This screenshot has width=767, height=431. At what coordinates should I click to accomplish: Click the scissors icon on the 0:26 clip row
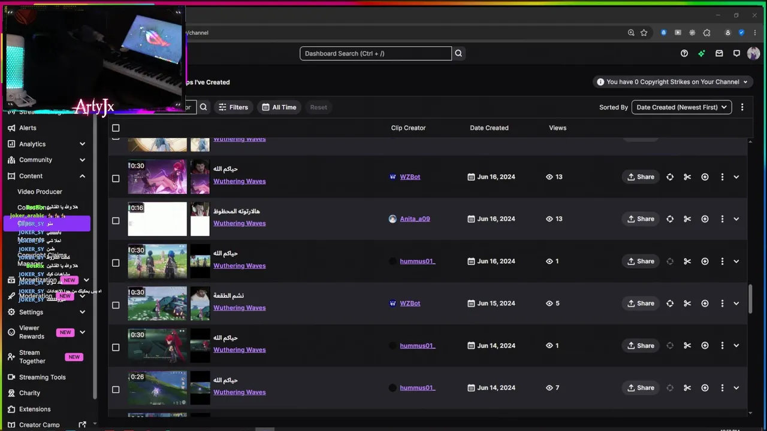(687, 388)
